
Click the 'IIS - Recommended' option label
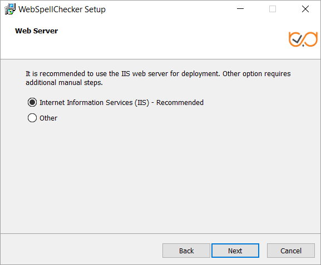121,102
